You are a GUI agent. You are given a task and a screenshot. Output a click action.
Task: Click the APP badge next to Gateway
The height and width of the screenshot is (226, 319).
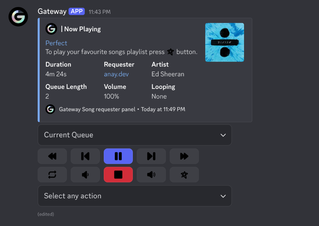76,11
